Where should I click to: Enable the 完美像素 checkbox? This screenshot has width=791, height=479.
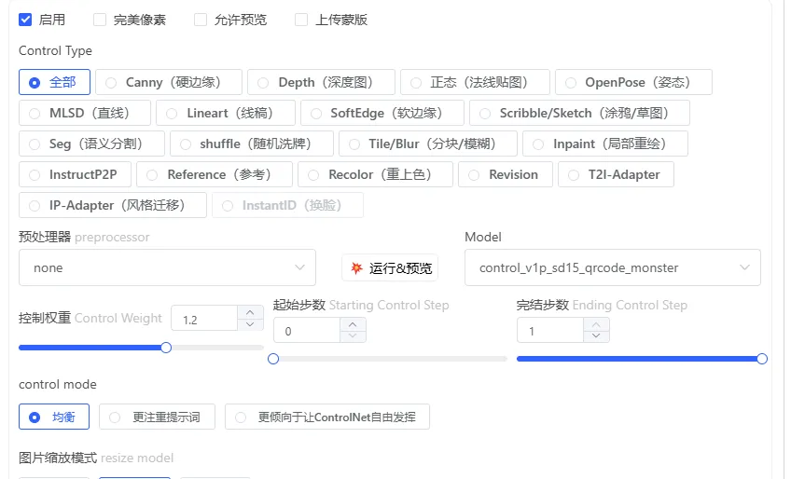(100, 20)
